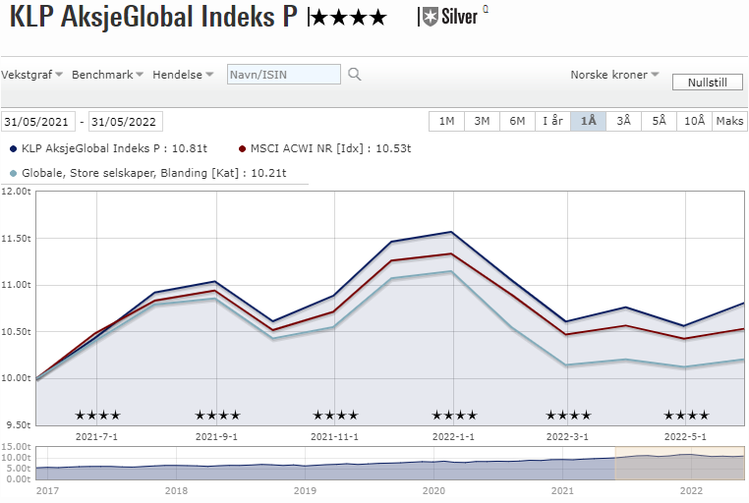Select the Maks time period
Viewport: 749px width, 503px height.
pos(729,121)
